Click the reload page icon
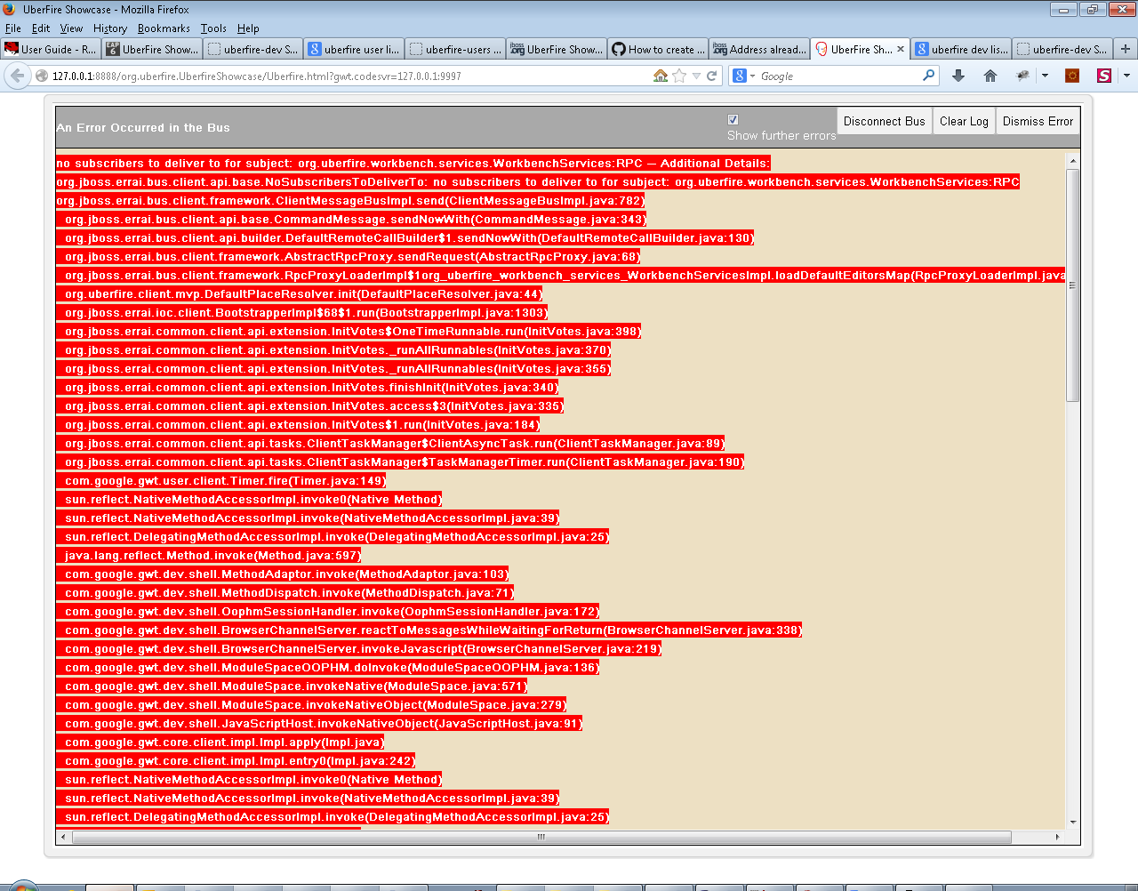Viewport: 1138px width, 891px height. click(x=711, y=76)
